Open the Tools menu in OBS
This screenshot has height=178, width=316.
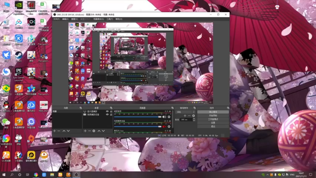(110, 19)
